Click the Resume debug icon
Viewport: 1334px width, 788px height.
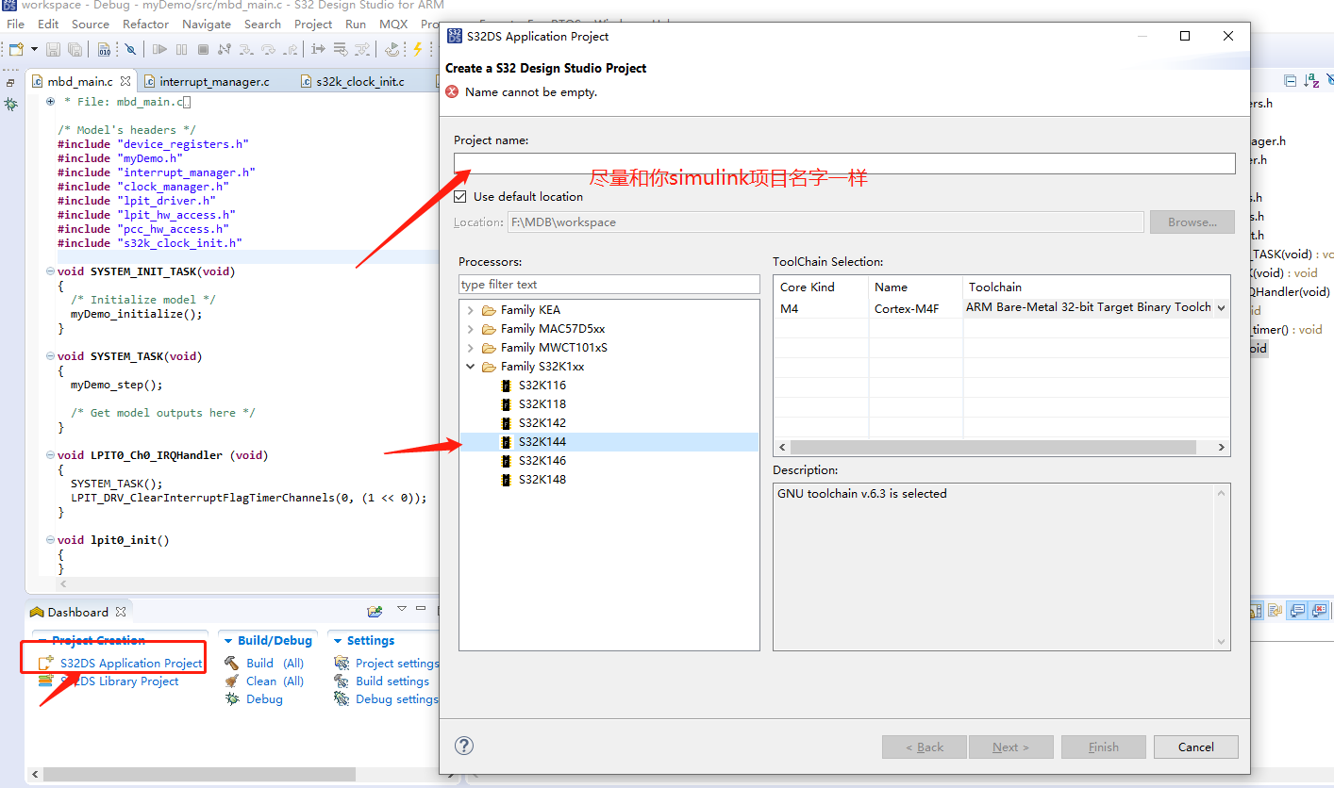(159, 49)
